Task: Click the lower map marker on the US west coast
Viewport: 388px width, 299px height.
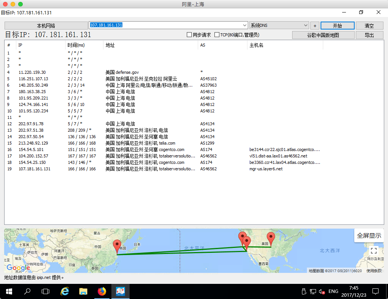Action: coord(246,243)
